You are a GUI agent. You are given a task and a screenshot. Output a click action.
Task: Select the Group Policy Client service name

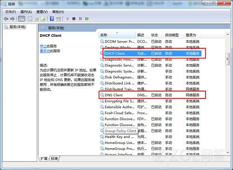[120, 131]
